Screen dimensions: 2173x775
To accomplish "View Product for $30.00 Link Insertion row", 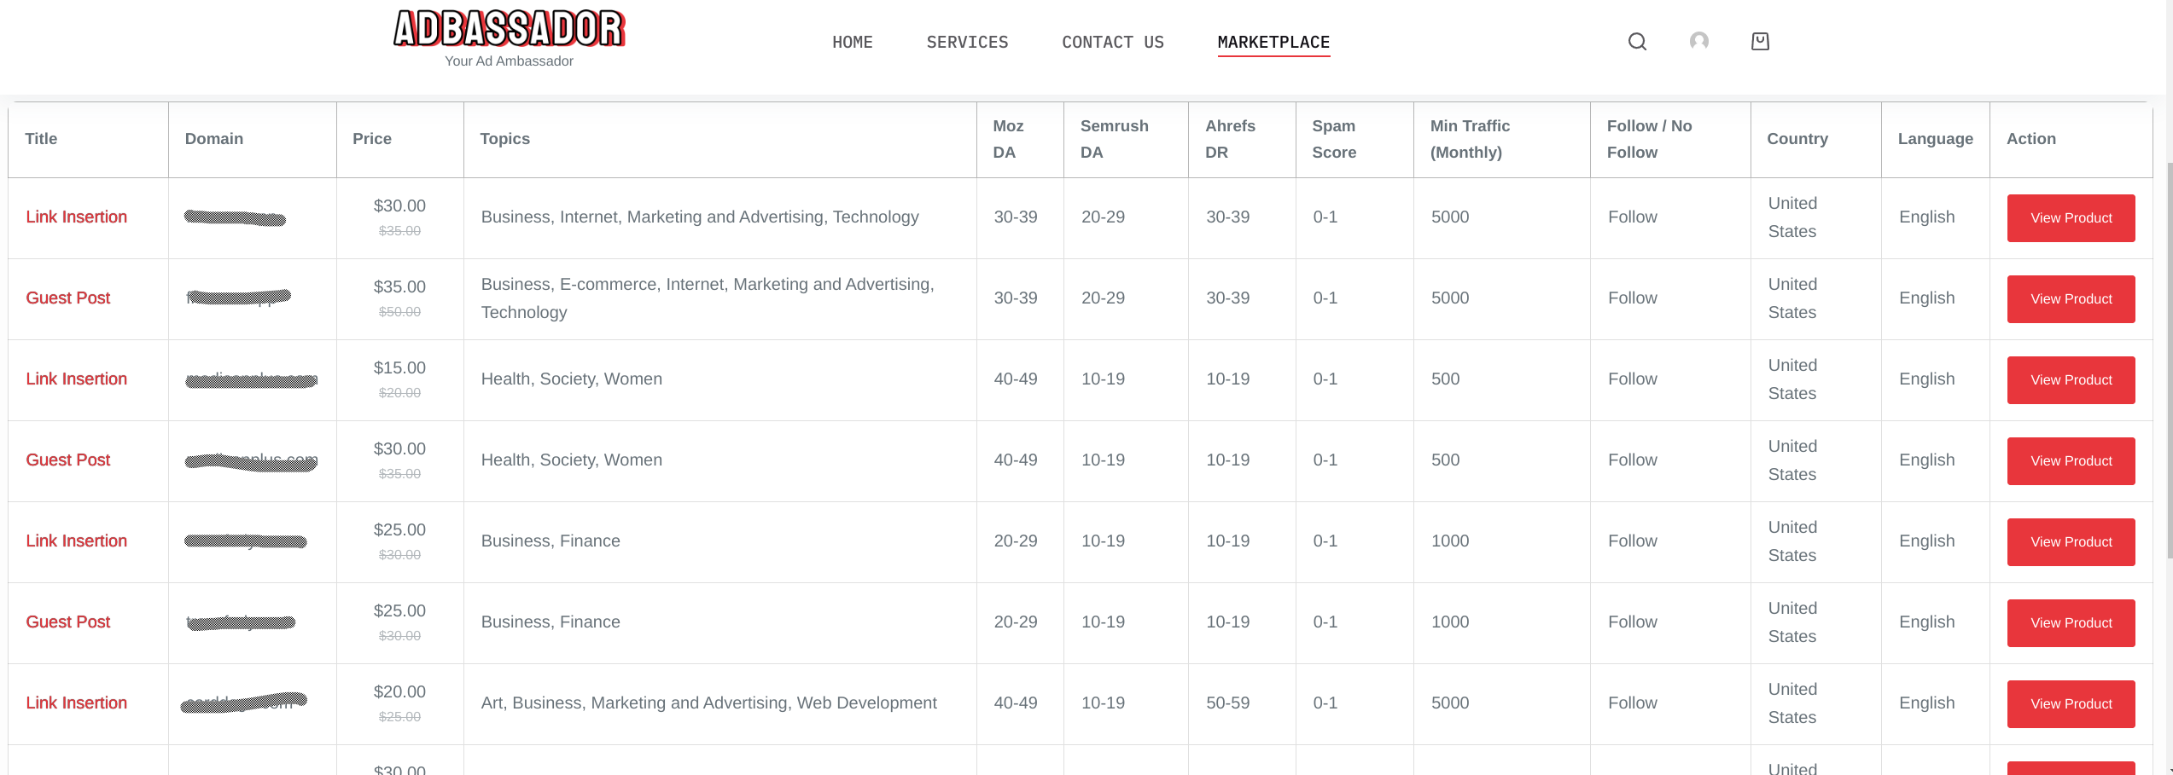I will click(x=2071, y=218).
